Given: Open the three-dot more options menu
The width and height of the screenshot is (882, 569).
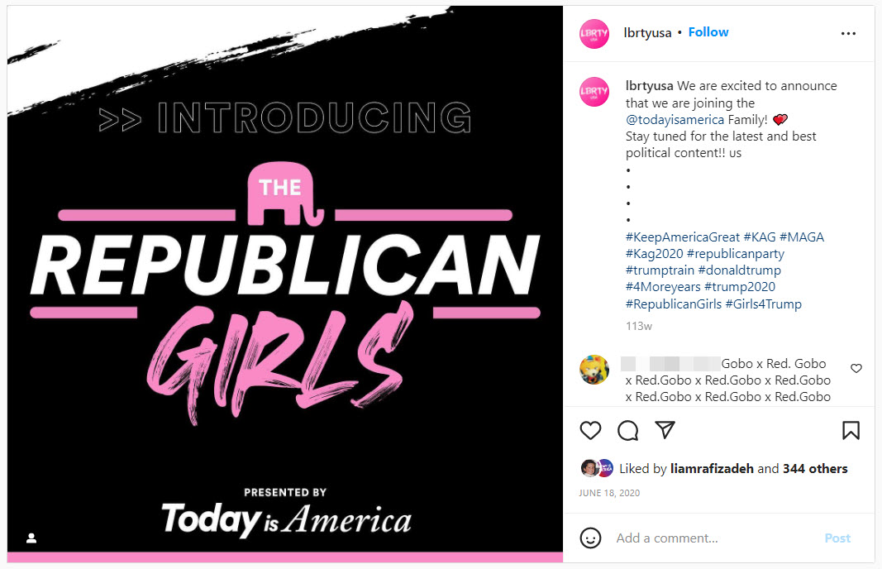Looking at the screenshot, I should [x=848, y=33].
